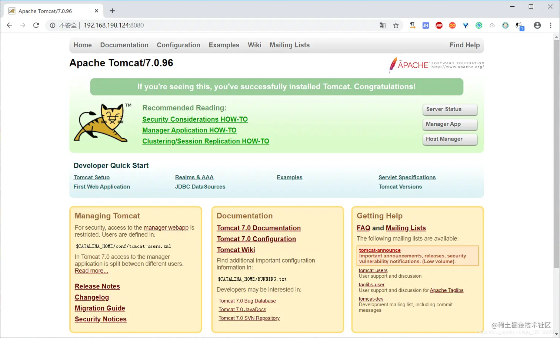The height and width of the screenshot is (338, 560).
Task: Open the FAQ link in Getting Help
Action: tap(363, 228)
